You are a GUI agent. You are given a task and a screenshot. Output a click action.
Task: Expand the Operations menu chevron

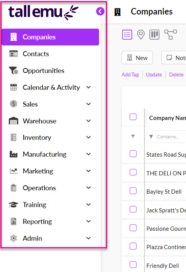88,188
